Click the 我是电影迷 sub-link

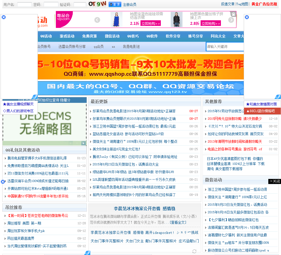131,46
